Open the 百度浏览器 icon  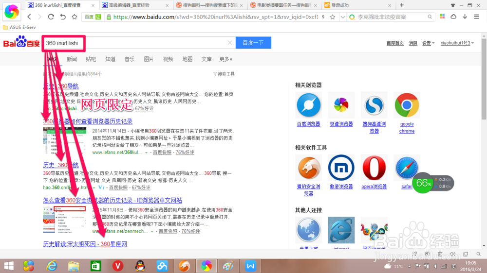click(x=308, y=105)
